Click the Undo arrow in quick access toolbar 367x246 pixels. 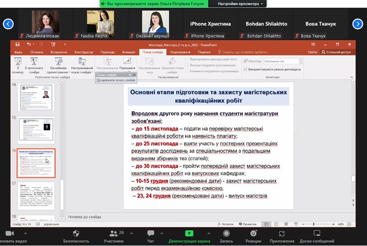pyautogui.click(x=29, y=44)
